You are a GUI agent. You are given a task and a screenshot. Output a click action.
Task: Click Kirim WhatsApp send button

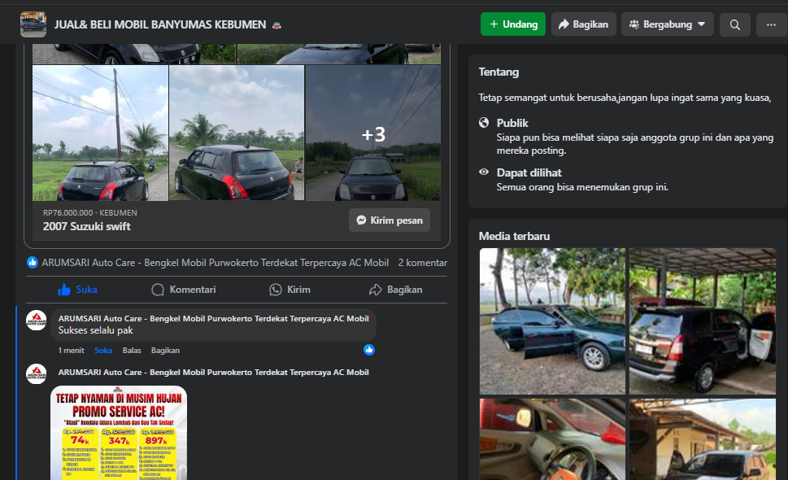click(x=290, y=290)
